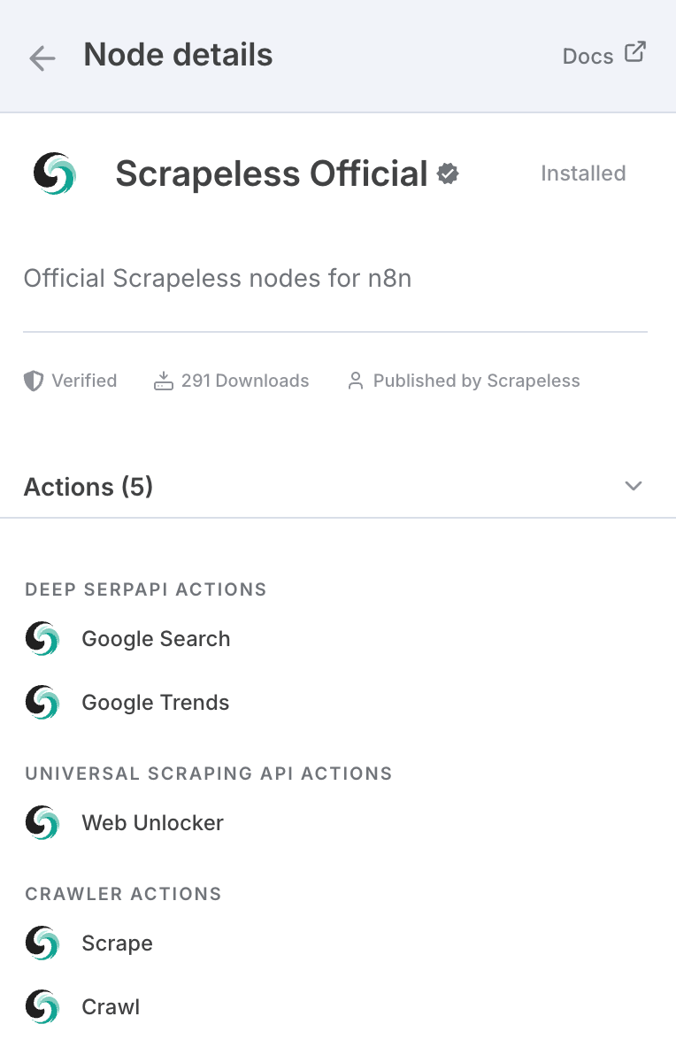This screenshot has height=1055, width=676.
Task: Click the Actions (5) header
Action: 88,487
